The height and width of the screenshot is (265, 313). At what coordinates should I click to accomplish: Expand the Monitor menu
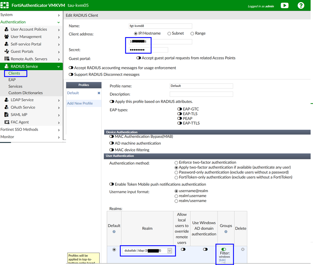(59, 138)
